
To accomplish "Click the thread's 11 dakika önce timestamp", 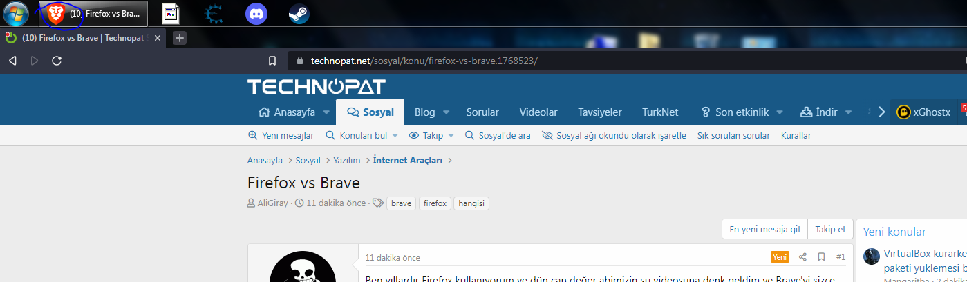I will (x=336, y=203).
